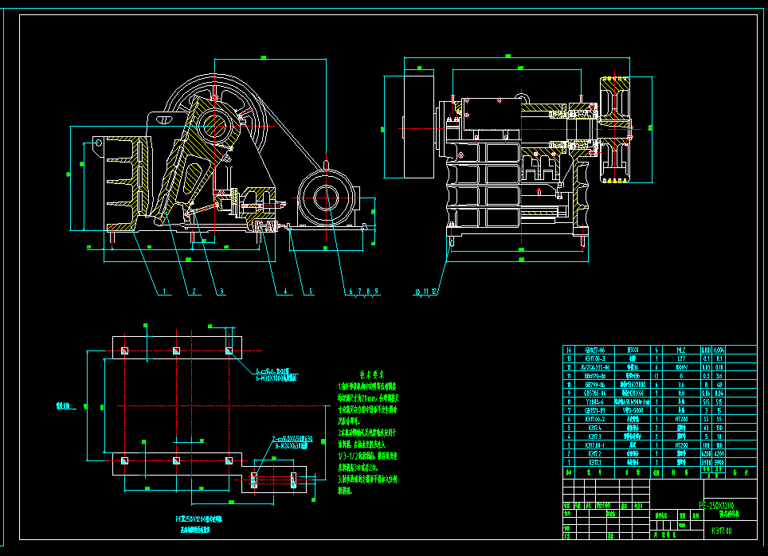Pick the left motor-base slotted hole

pos(253,480)
